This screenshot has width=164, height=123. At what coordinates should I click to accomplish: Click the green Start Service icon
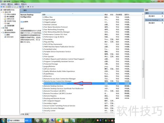[x=26, y=7]
